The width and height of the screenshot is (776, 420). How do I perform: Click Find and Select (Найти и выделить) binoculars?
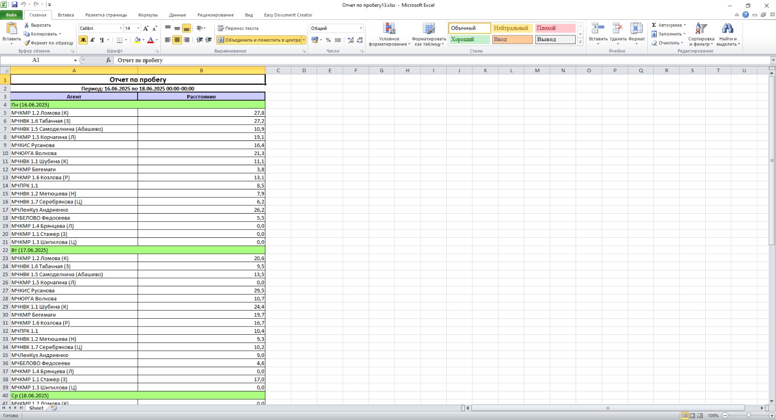click(x=727, y=34)
